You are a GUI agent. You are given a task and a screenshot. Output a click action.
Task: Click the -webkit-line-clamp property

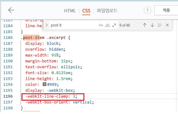click(x=47, y=96)
